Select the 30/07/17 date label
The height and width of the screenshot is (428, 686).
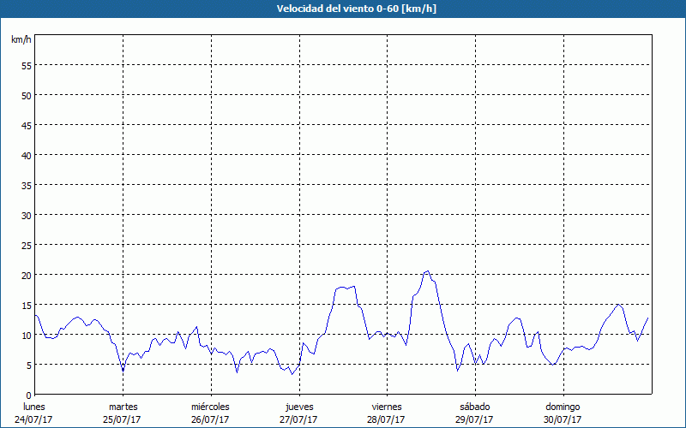point(563,419)
